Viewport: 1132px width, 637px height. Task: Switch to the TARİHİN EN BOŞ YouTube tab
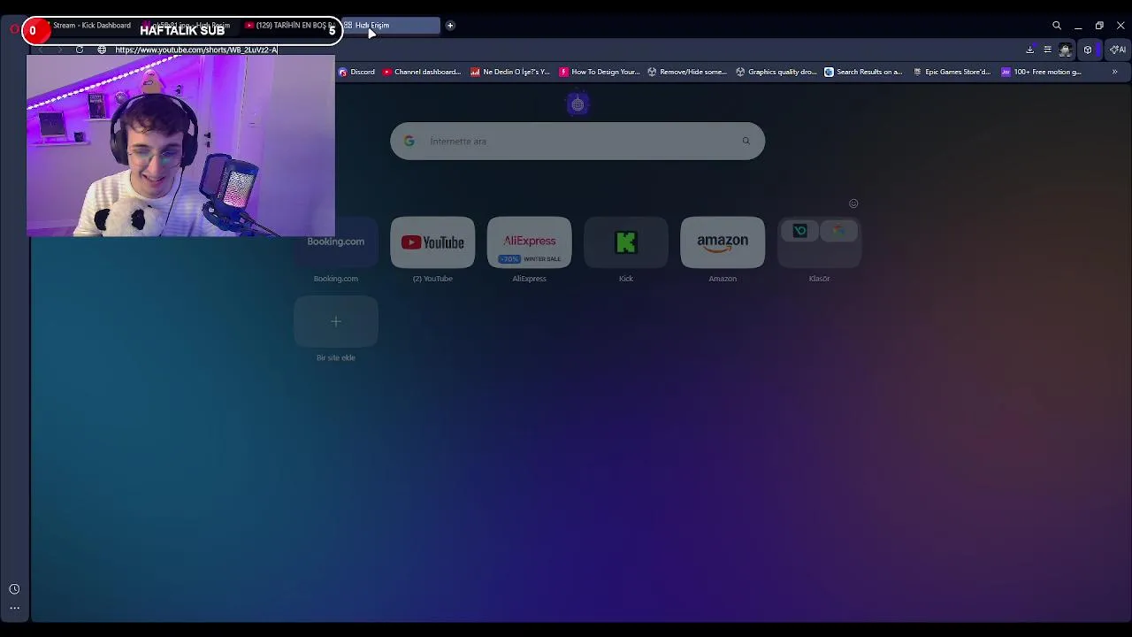[x=290, y=25]
